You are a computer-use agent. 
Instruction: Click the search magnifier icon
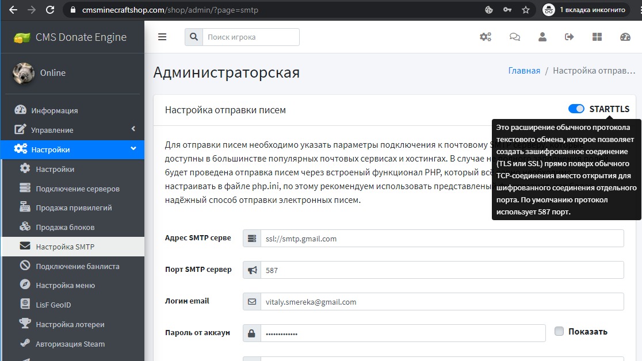194,37
